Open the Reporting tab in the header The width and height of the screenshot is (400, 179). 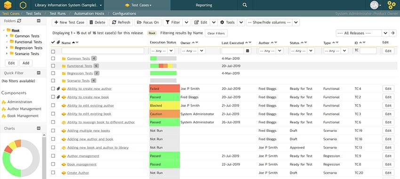tap(204, 5)
